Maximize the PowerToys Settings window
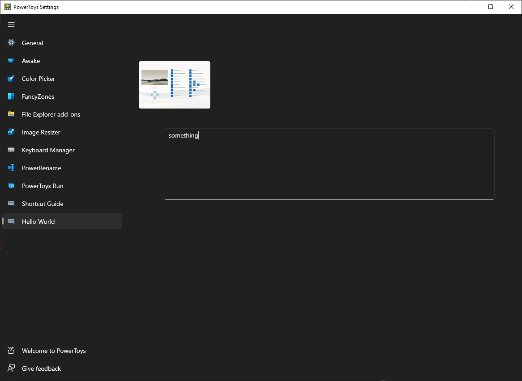This screenshot has height=381, width=522. point(491,7)
